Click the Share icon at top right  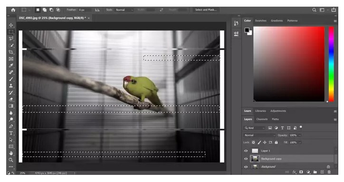(334, 10)
